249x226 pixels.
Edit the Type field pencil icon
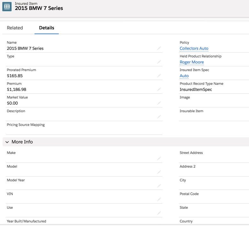click(159, 62)
